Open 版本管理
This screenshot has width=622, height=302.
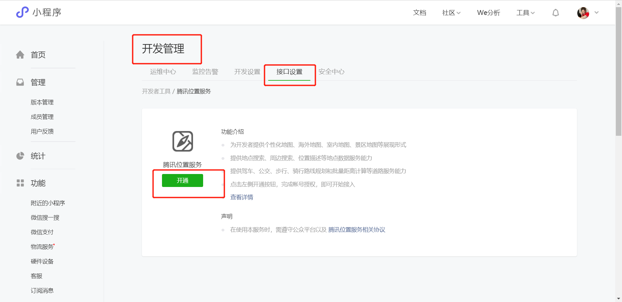[42, 102]
